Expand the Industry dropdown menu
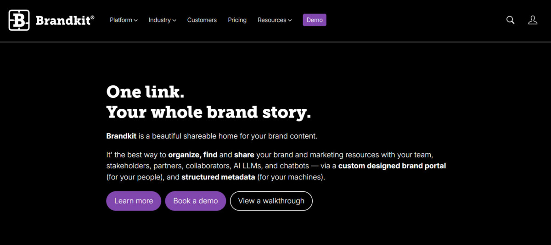Viewport: 551px width, 245px height. point(162,20)
